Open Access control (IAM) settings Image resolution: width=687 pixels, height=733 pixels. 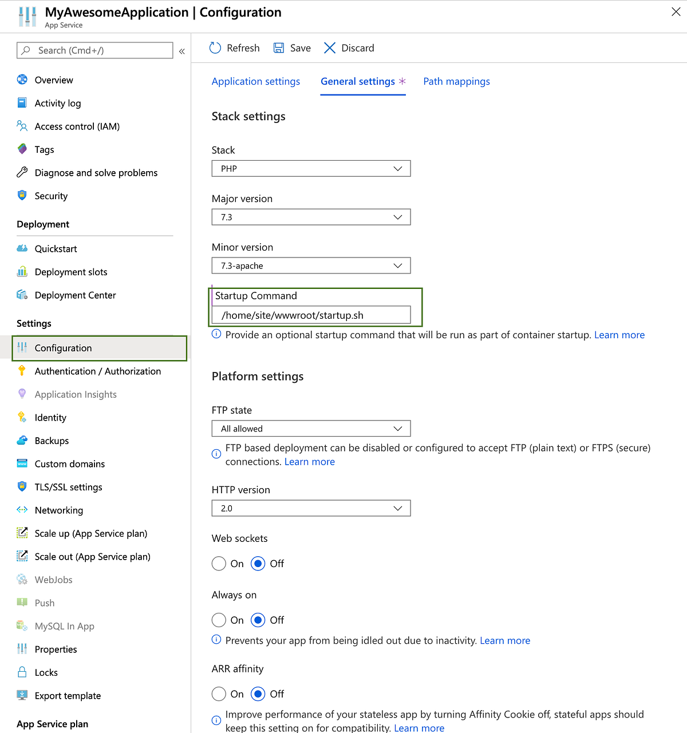77,126
